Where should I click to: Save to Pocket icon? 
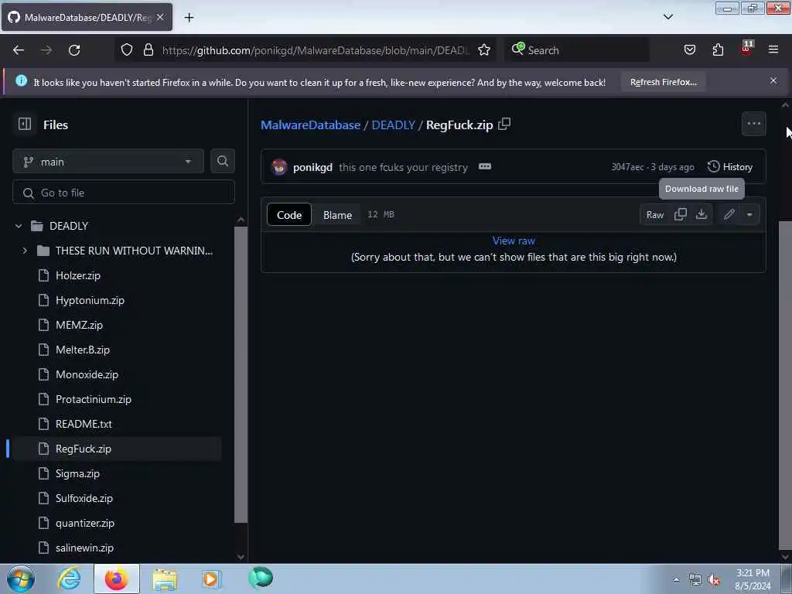pos(689,50)
